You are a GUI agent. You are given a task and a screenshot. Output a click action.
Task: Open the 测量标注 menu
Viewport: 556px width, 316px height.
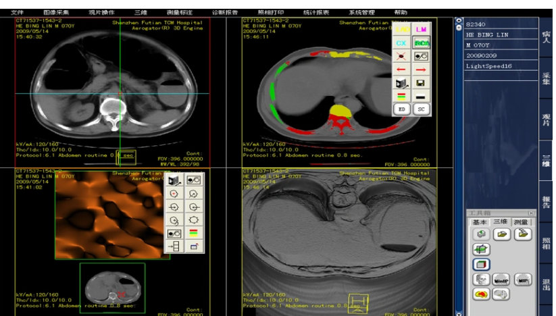180,12
